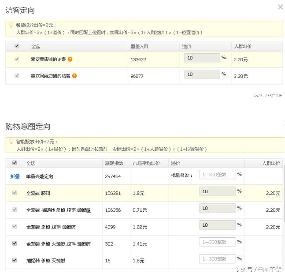Toggle checkbox of the row with 136356

point(15,209)
